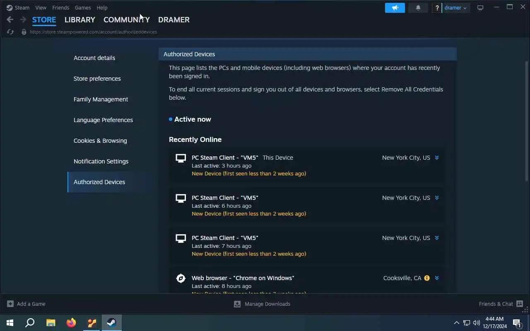Open the Windows Start menu
The image size is (530, 331).
[x=10, y=323]
